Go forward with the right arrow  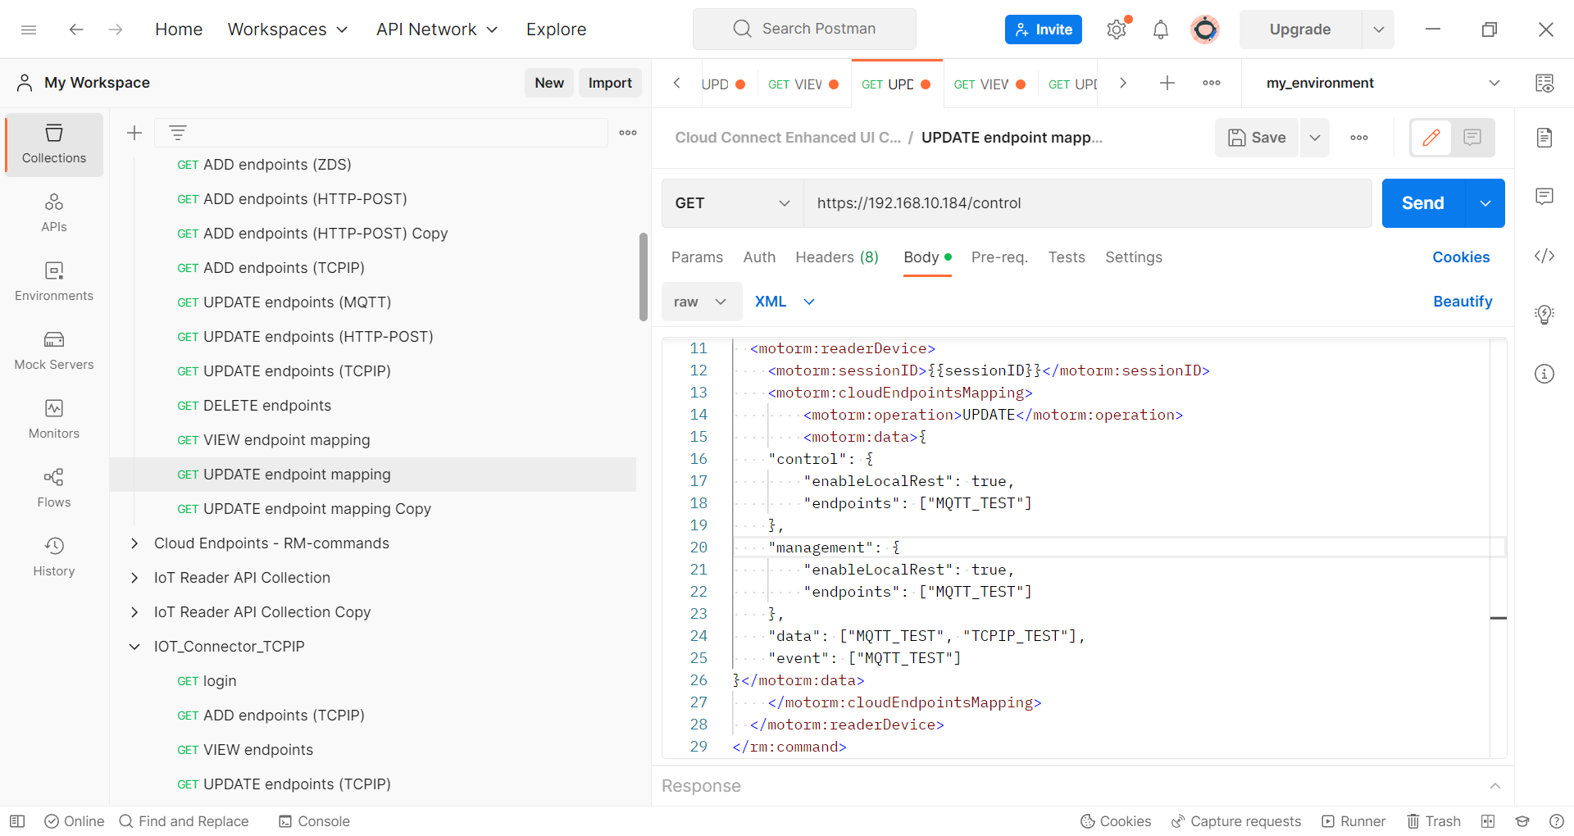116,30
